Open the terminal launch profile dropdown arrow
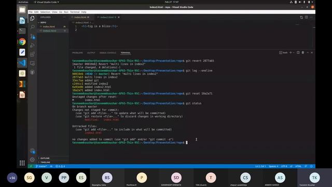The image size is (332, 187). point(294,52)
